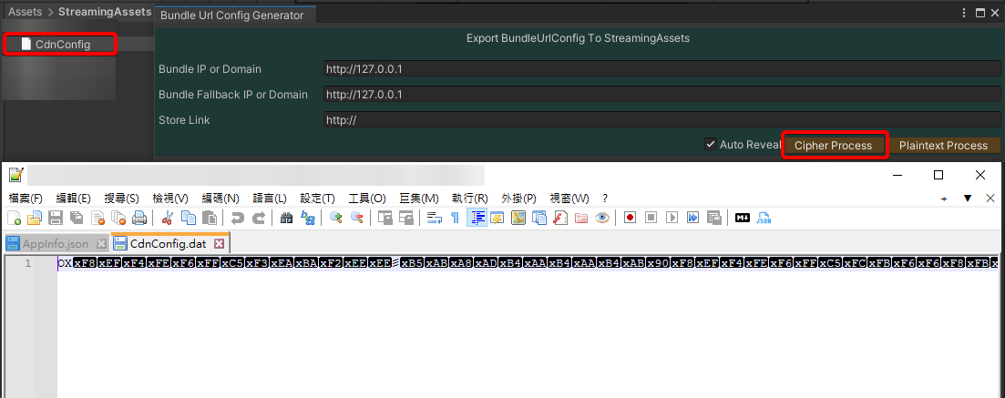Toggle word wrap in the toolbar

point(434,218)
